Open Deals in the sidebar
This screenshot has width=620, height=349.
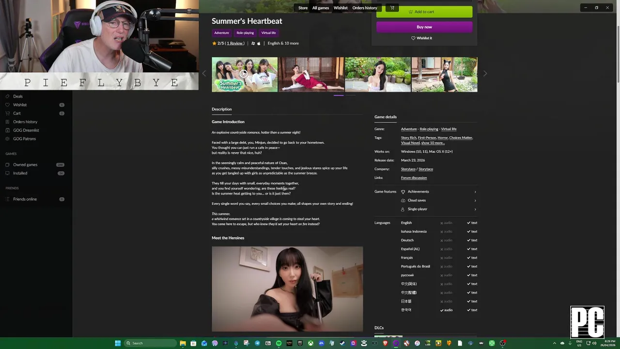click(18, 96)
